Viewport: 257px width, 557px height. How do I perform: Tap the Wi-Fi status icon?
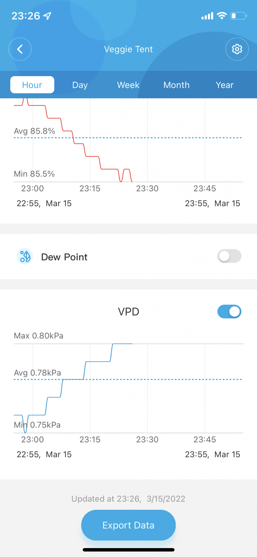point(222,16)
